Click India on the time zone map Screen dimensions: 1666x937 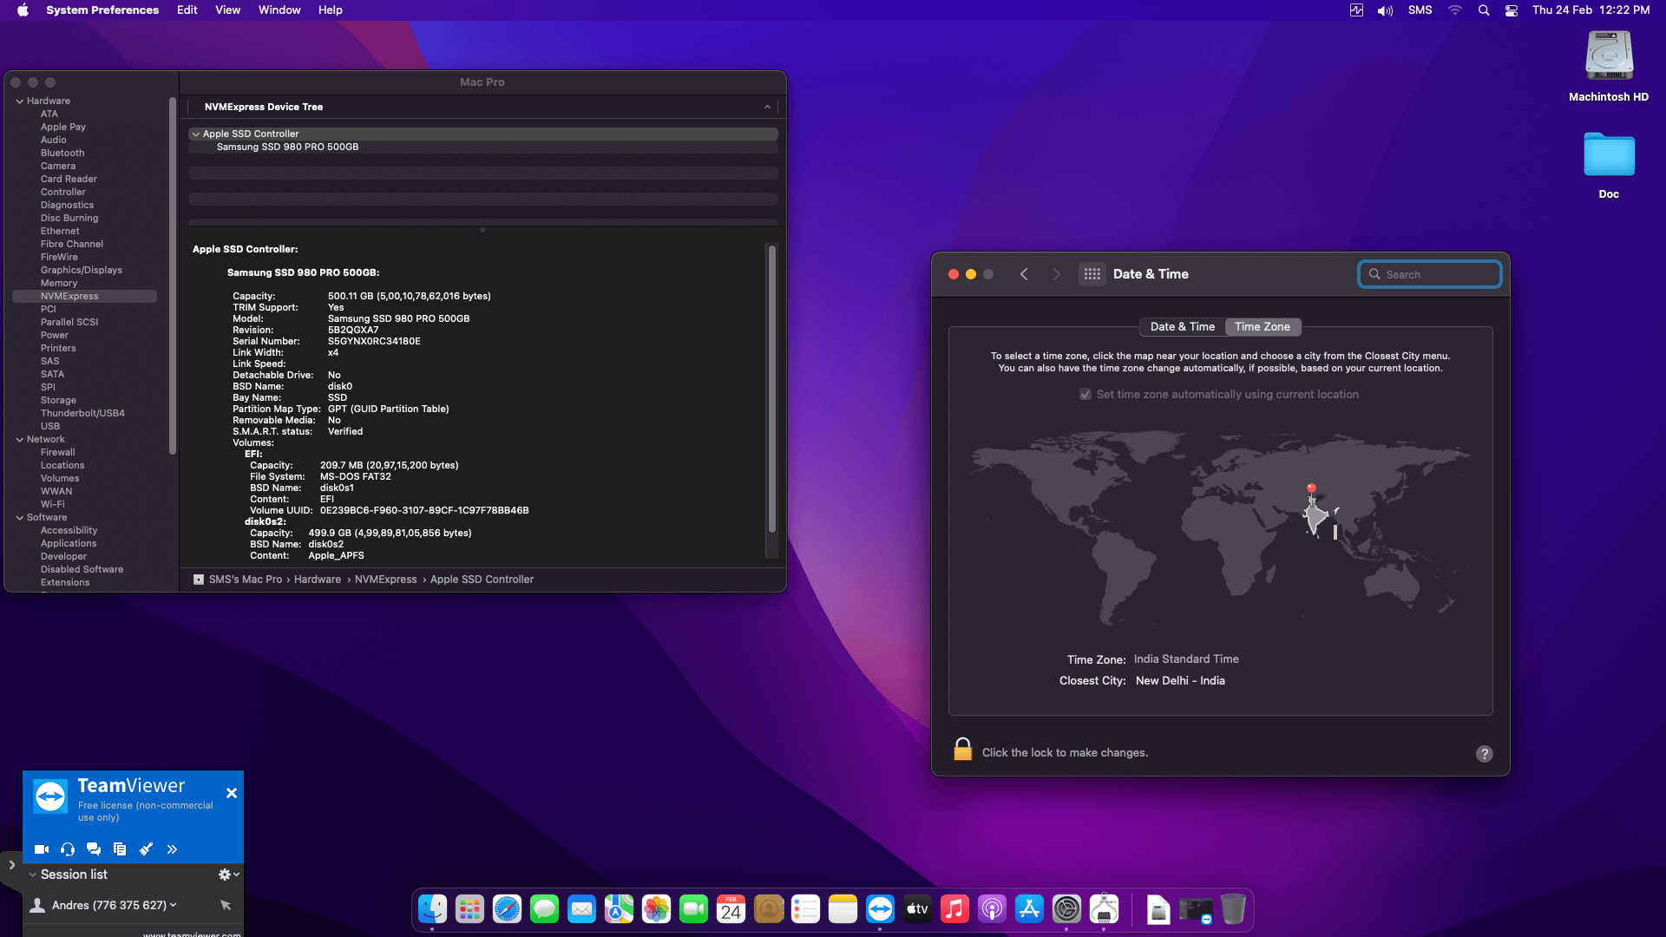coord(1315,516)
